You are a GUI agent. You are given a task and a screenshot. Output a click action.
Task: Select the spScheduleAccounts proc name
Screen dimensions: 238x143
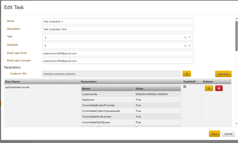pyautogui.click(x=17, y=87)
